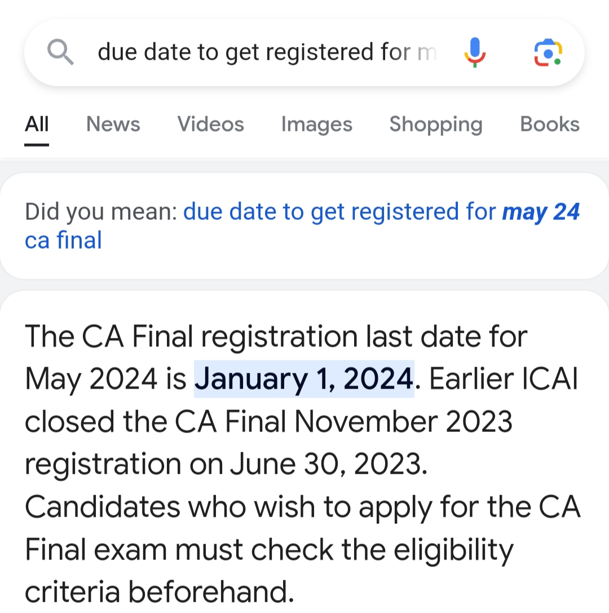
Task: Open the Books tab
Action: point(549,124)
